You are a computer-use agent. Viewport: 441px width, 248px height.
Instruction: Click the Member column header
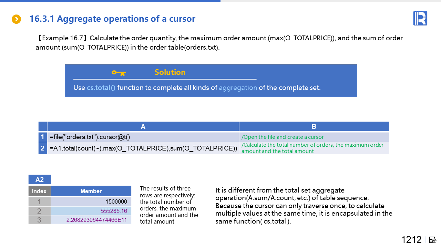[x=91, y=191]
